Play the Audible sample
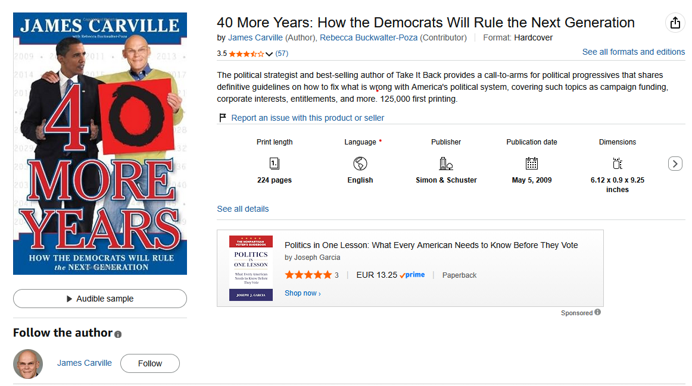Viewport: 692px width, 386px height. [99, 299]
